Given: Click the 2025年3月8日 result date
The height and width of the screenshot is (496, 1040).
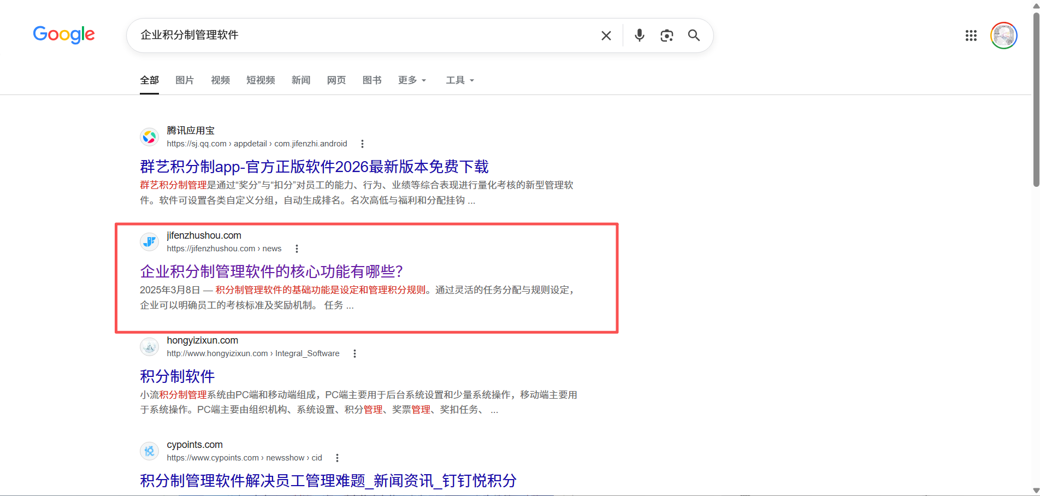Looking at the screenshot, I should tap(170, 290).
